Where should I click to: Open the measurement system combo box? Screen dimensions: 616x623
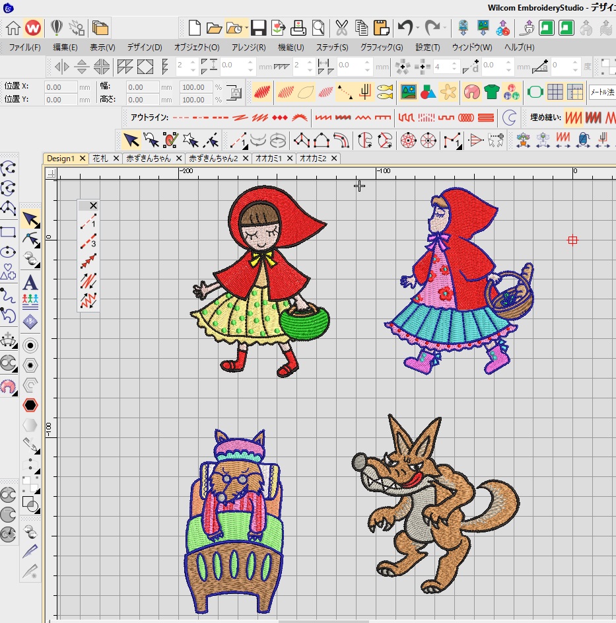602,92
